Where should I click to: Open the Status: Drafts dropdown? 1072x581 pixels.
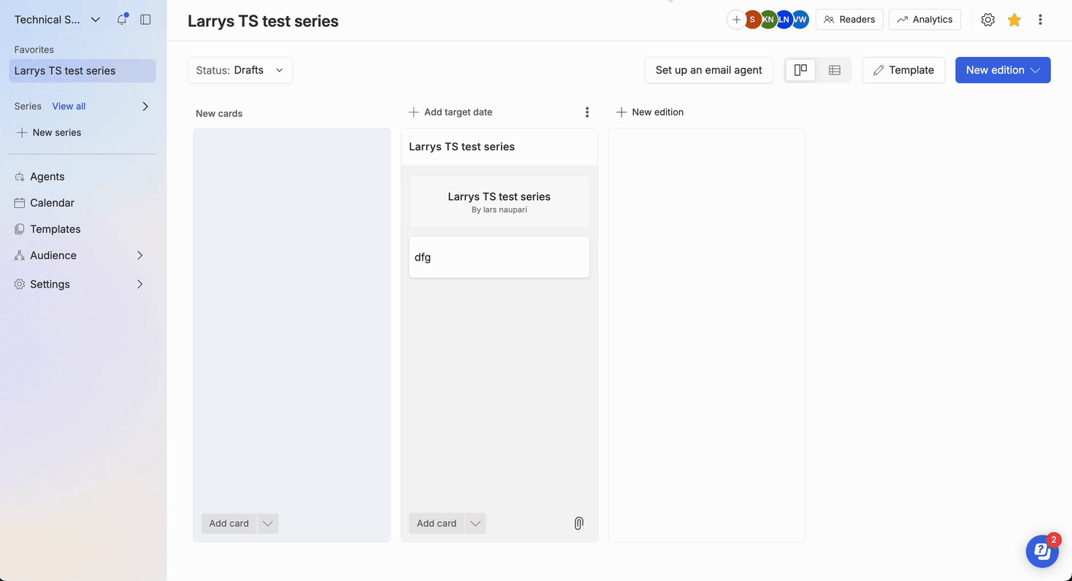pyautogui.click(x=240, y=70)
